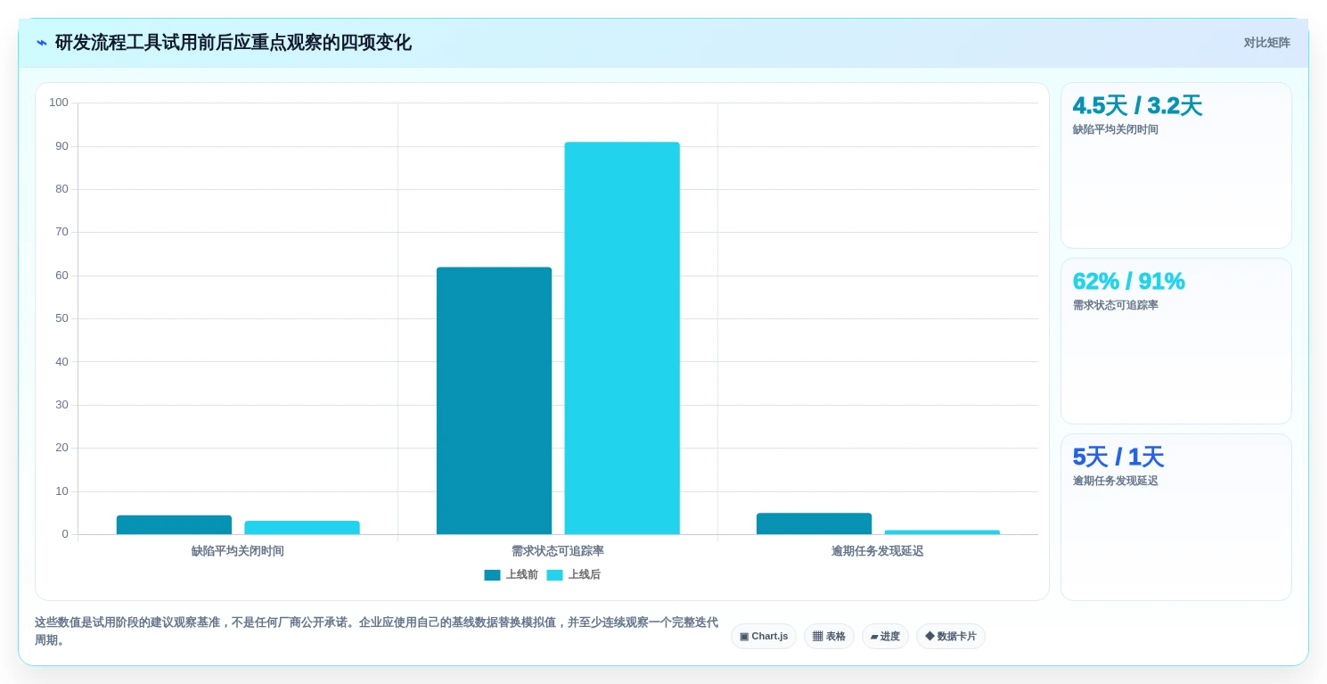Click the 4.5天 / 3.2天 card value

click(1137, 106)
